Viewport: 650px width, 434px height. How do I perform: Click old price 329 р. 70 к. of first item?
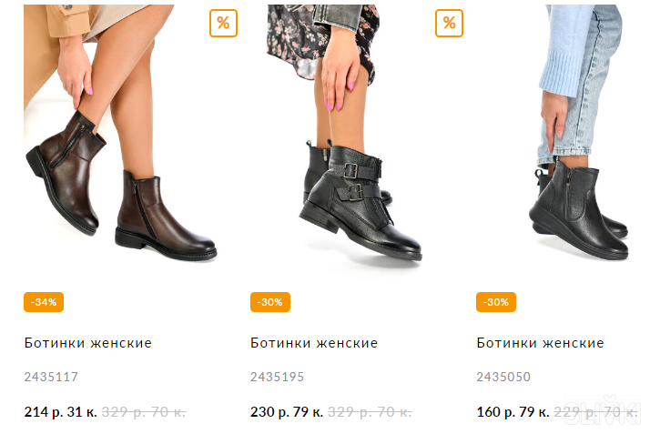144,412
